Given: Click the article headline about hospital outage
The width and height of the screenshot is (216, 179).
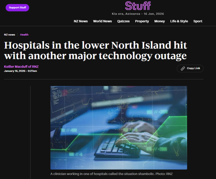Looking at the screenshot, I should point(95,51).
